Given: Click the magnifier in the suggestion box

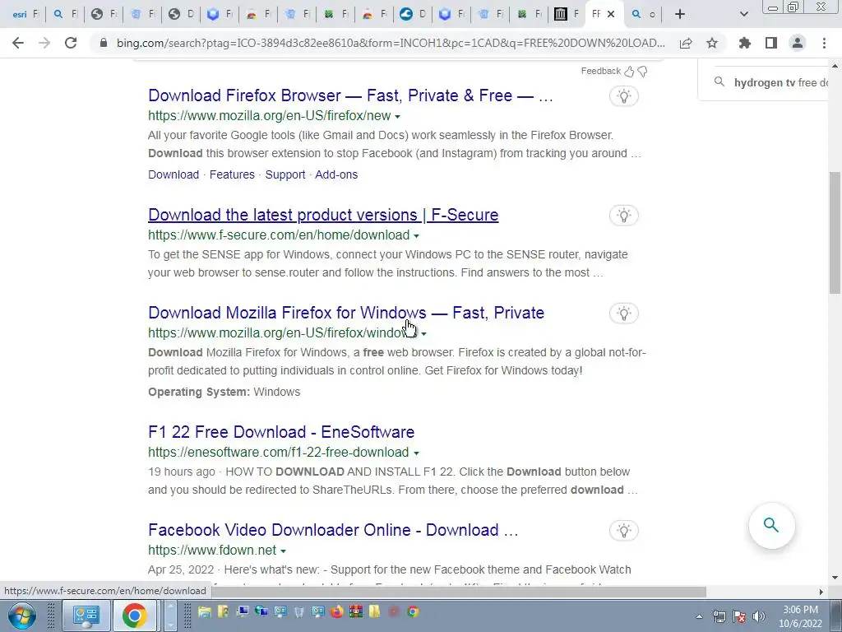Looking at the screenshot, I should pyautogui.click(x=719, y=82).
